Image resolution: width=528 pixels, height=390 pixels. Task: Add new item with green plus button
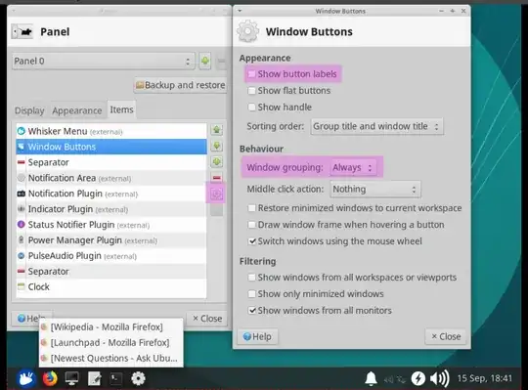(x=216, y=162)
